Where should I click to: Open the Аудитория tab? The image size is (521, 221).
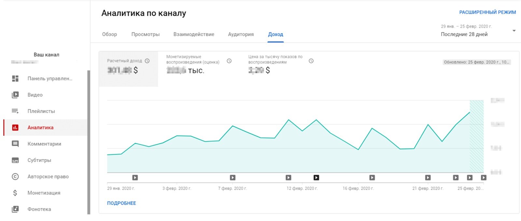pos(241,34)
